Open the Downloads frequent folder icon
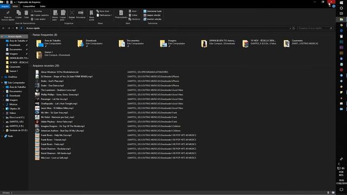The image size is (347, 195). (x=80, y=43)
